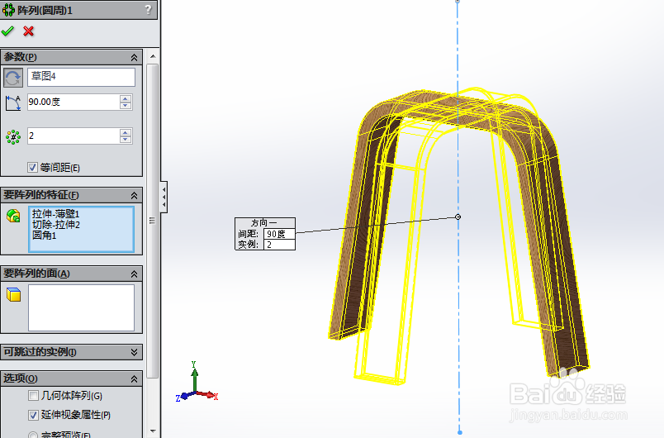The height and width of the screenshot is (438, 664).
Task: Confirm the circular pattern with green checkmark
Action: (7, 31)
